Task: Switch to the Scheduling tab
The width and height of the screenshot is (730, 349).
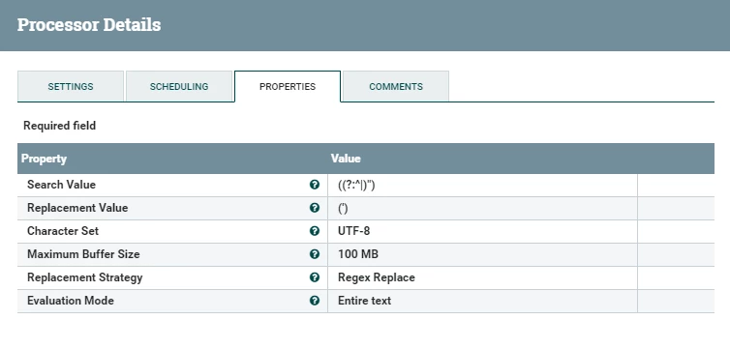Action: tap(179, 86)
